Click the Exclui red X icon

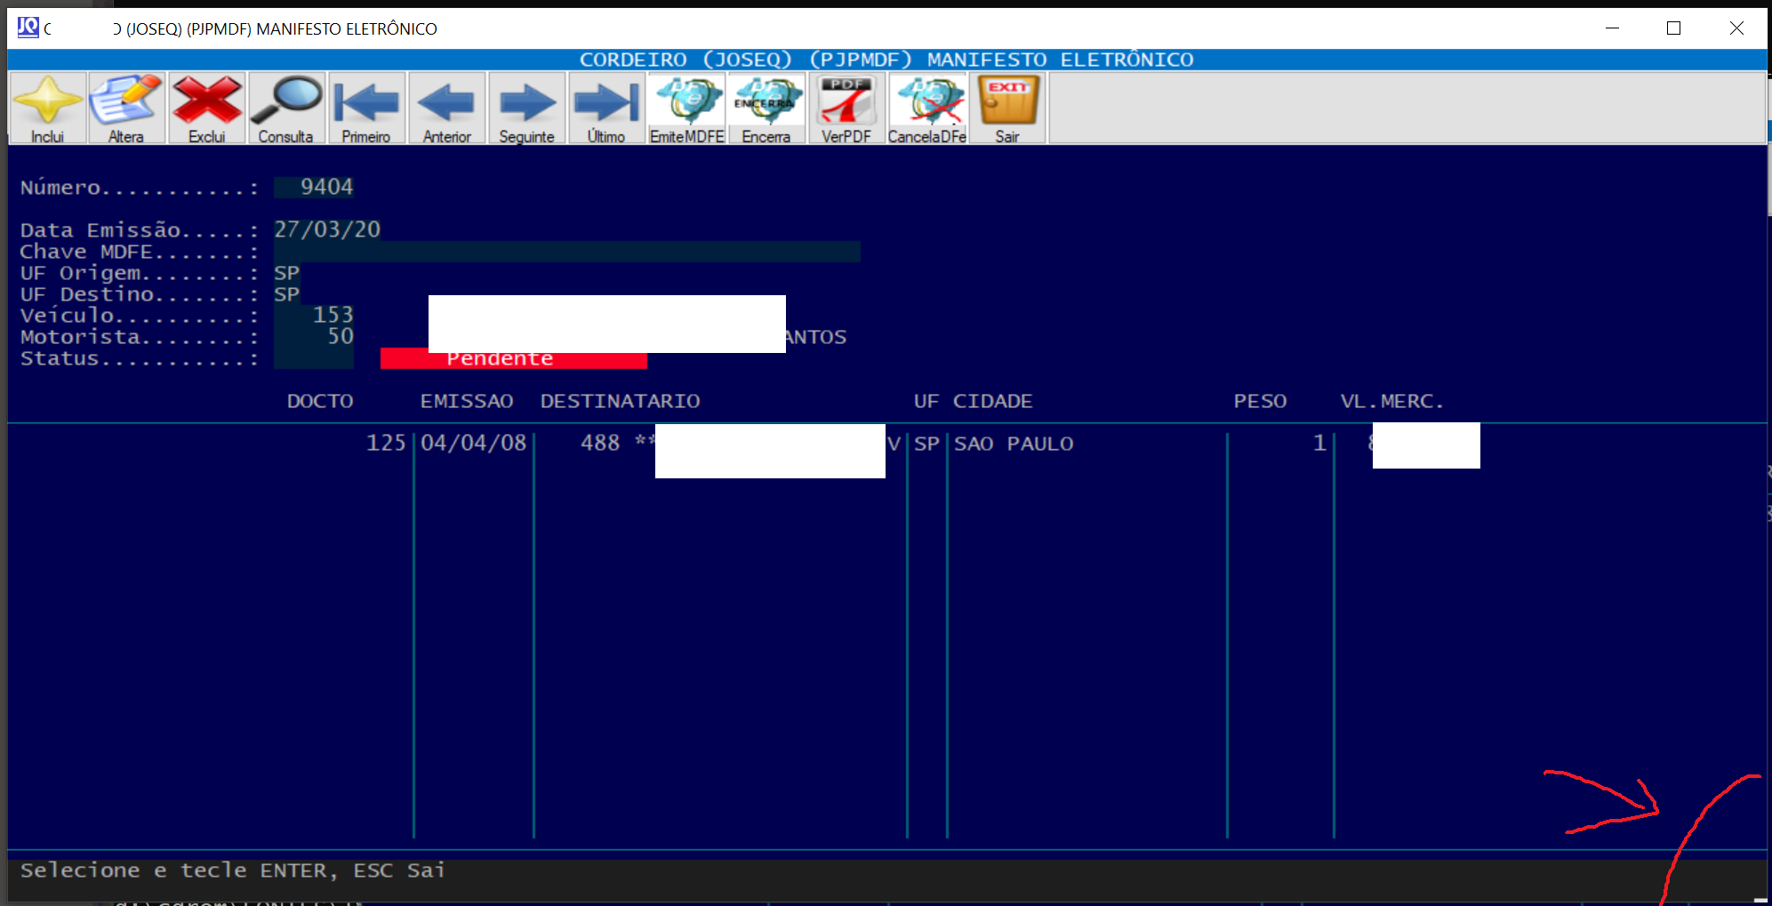(206, 108)
